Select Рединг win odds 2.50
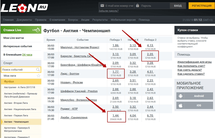This screenshot has height=138, width=215. pyautogui.click(x=116, y=107)
